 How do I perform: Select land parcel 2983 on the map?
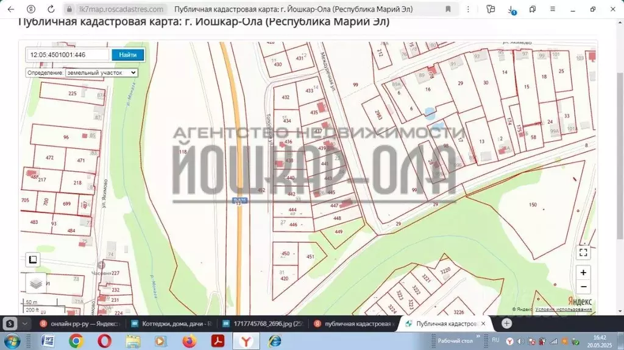[x=378, y=115]
